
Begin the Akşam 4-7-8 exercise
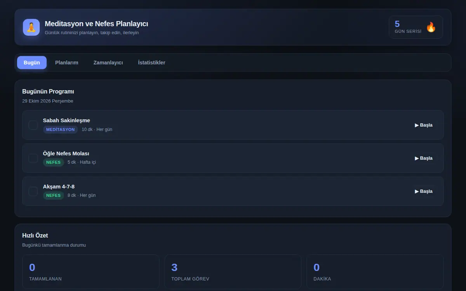(x=424, y=191)
